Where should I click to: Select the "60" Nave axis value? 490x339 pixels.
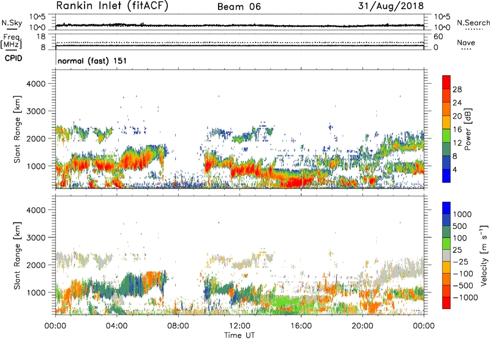point(438,37)
